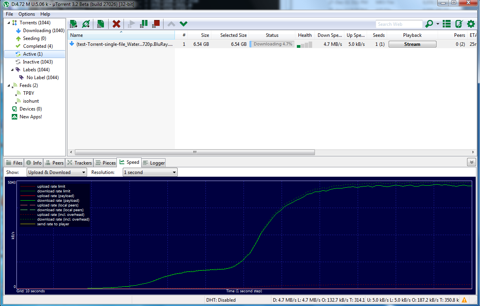Sort by the Status column header

point(272,35)
